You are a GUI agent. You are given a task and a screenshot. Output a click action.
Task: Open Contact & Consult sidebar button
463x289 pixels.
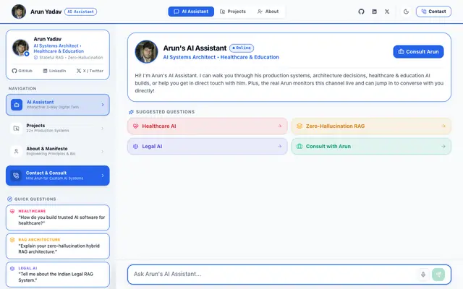58,176
